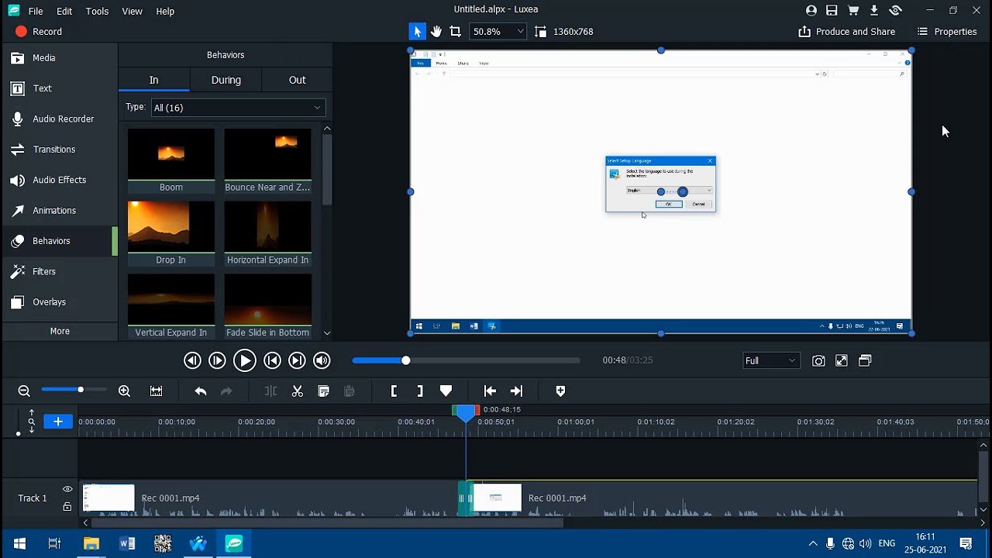Click the Record button
Screen dimensions: 992x558
[x=39, y=31]
